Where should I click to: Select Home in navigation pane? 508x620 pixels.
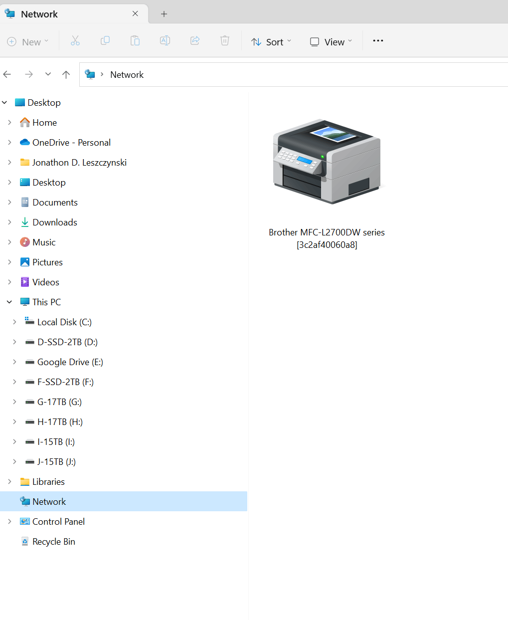pyautogui.click(x=44, y=123)
